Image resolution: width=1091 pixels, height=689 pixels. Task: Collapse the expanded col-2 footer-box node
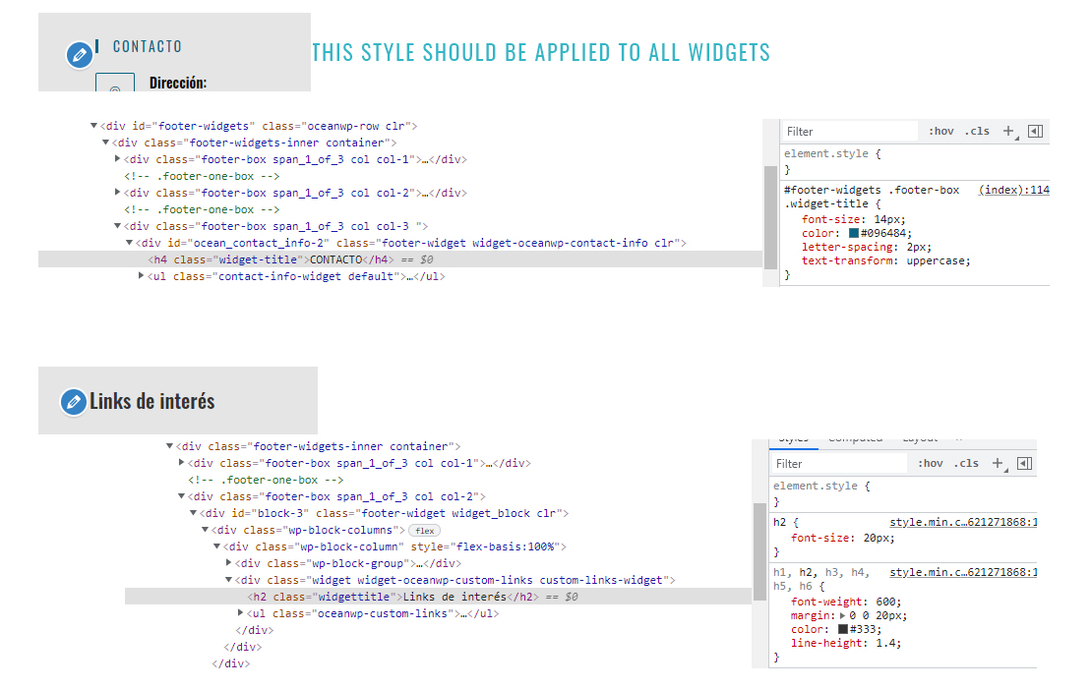coord(182,496)
